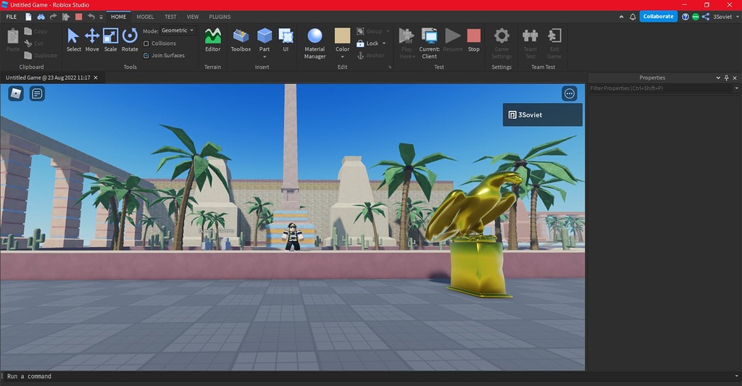Pin the Properties panel
The image size is (742, 386).
[x=726, y=77]
